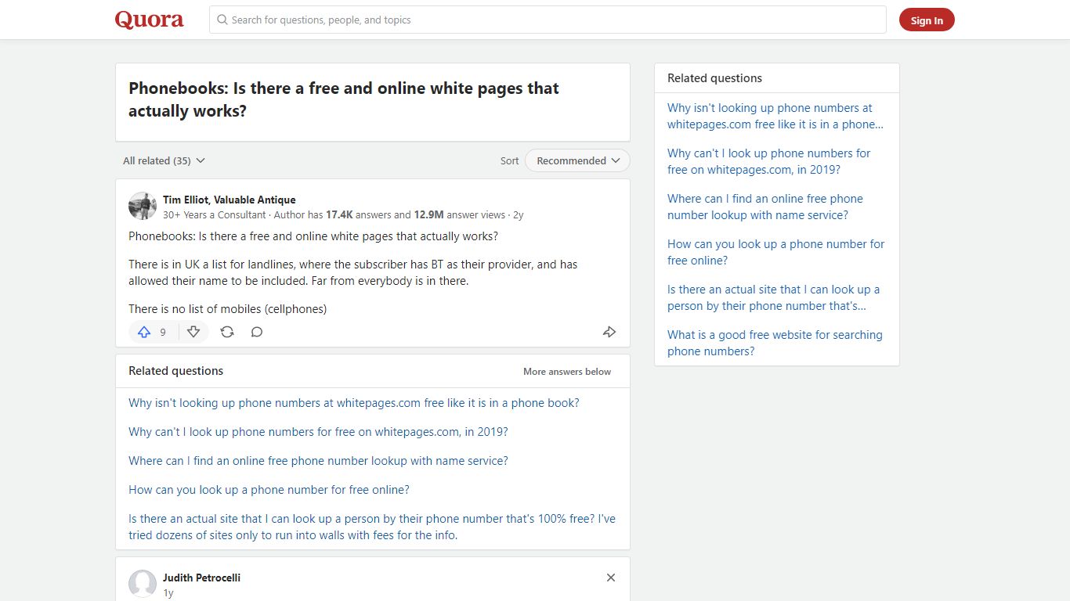Click the '2y' answer timestamp

point(518,214)
